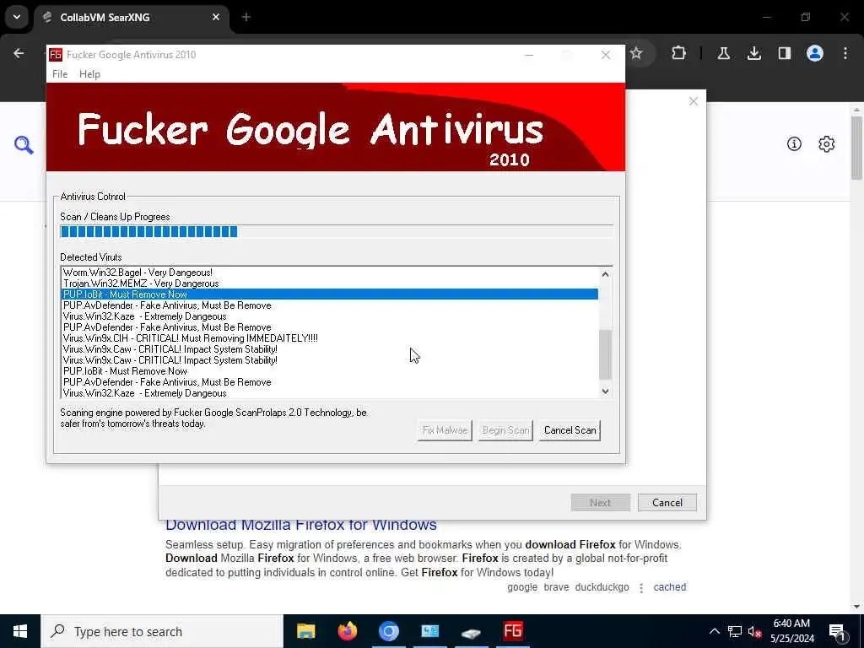Click the greyed Next button in installer dialog
Image resolution: width=864 pixels, height=648 pixels.
point(600,503)
